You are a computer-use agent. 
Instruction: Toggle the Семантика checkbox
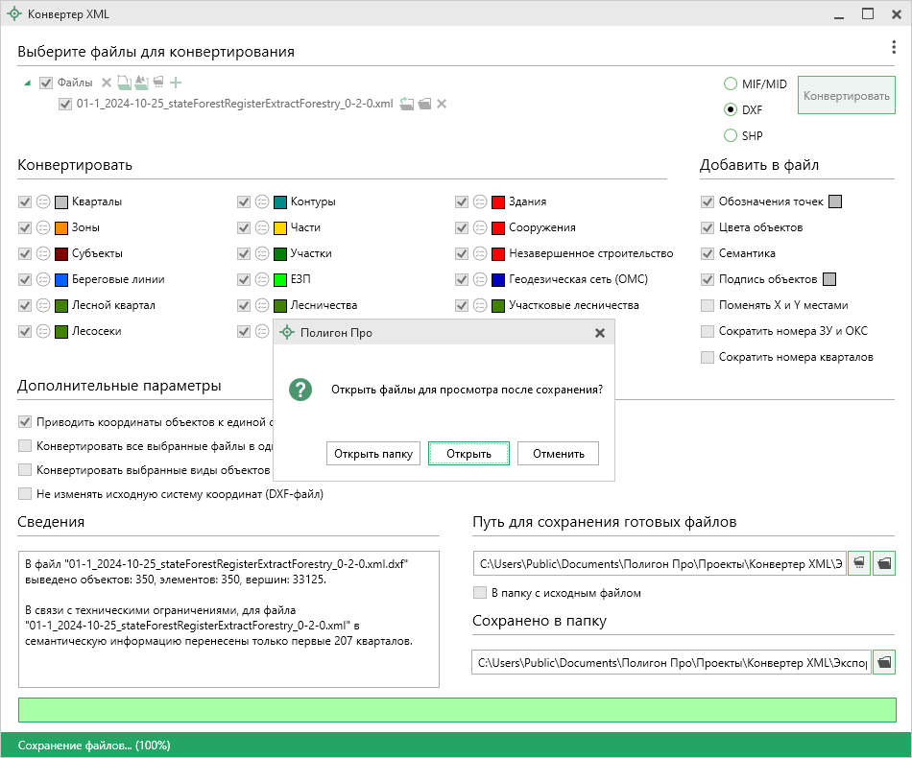click(708, 253)
